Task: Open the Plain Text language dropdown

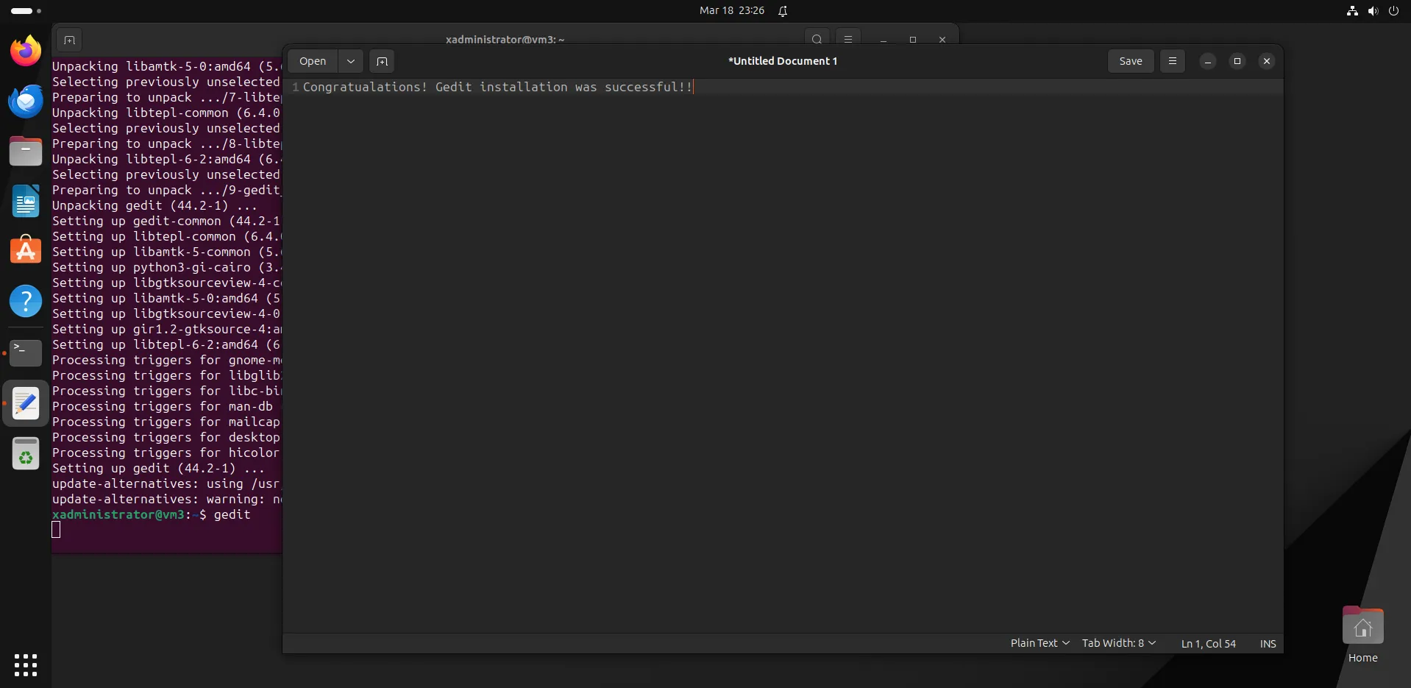Action: click(1039, 643)
